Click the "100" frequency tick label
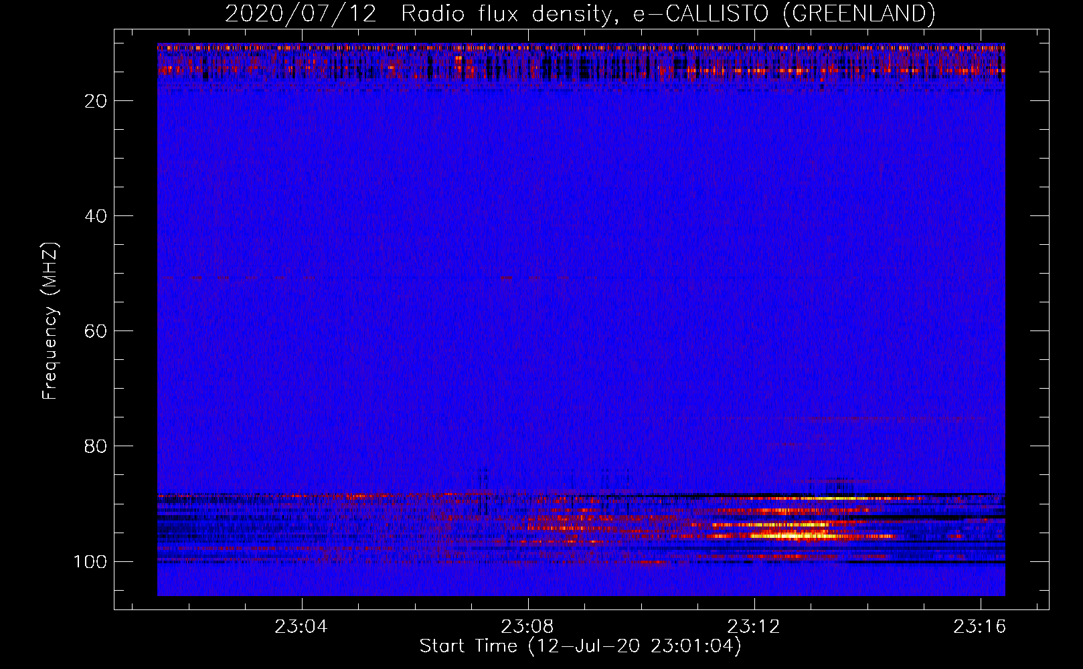This screenshot has width=1083, height=669. (x=90, y=561)
